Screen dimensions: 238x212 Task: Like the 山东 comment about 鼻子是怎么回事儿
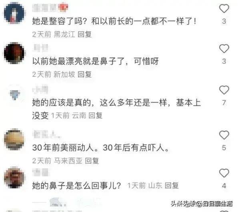(x=224, y=173)
